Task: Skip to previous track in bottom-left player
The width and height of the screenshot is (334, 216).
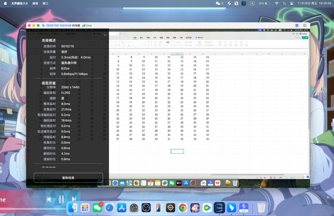Action: (49, 199)
